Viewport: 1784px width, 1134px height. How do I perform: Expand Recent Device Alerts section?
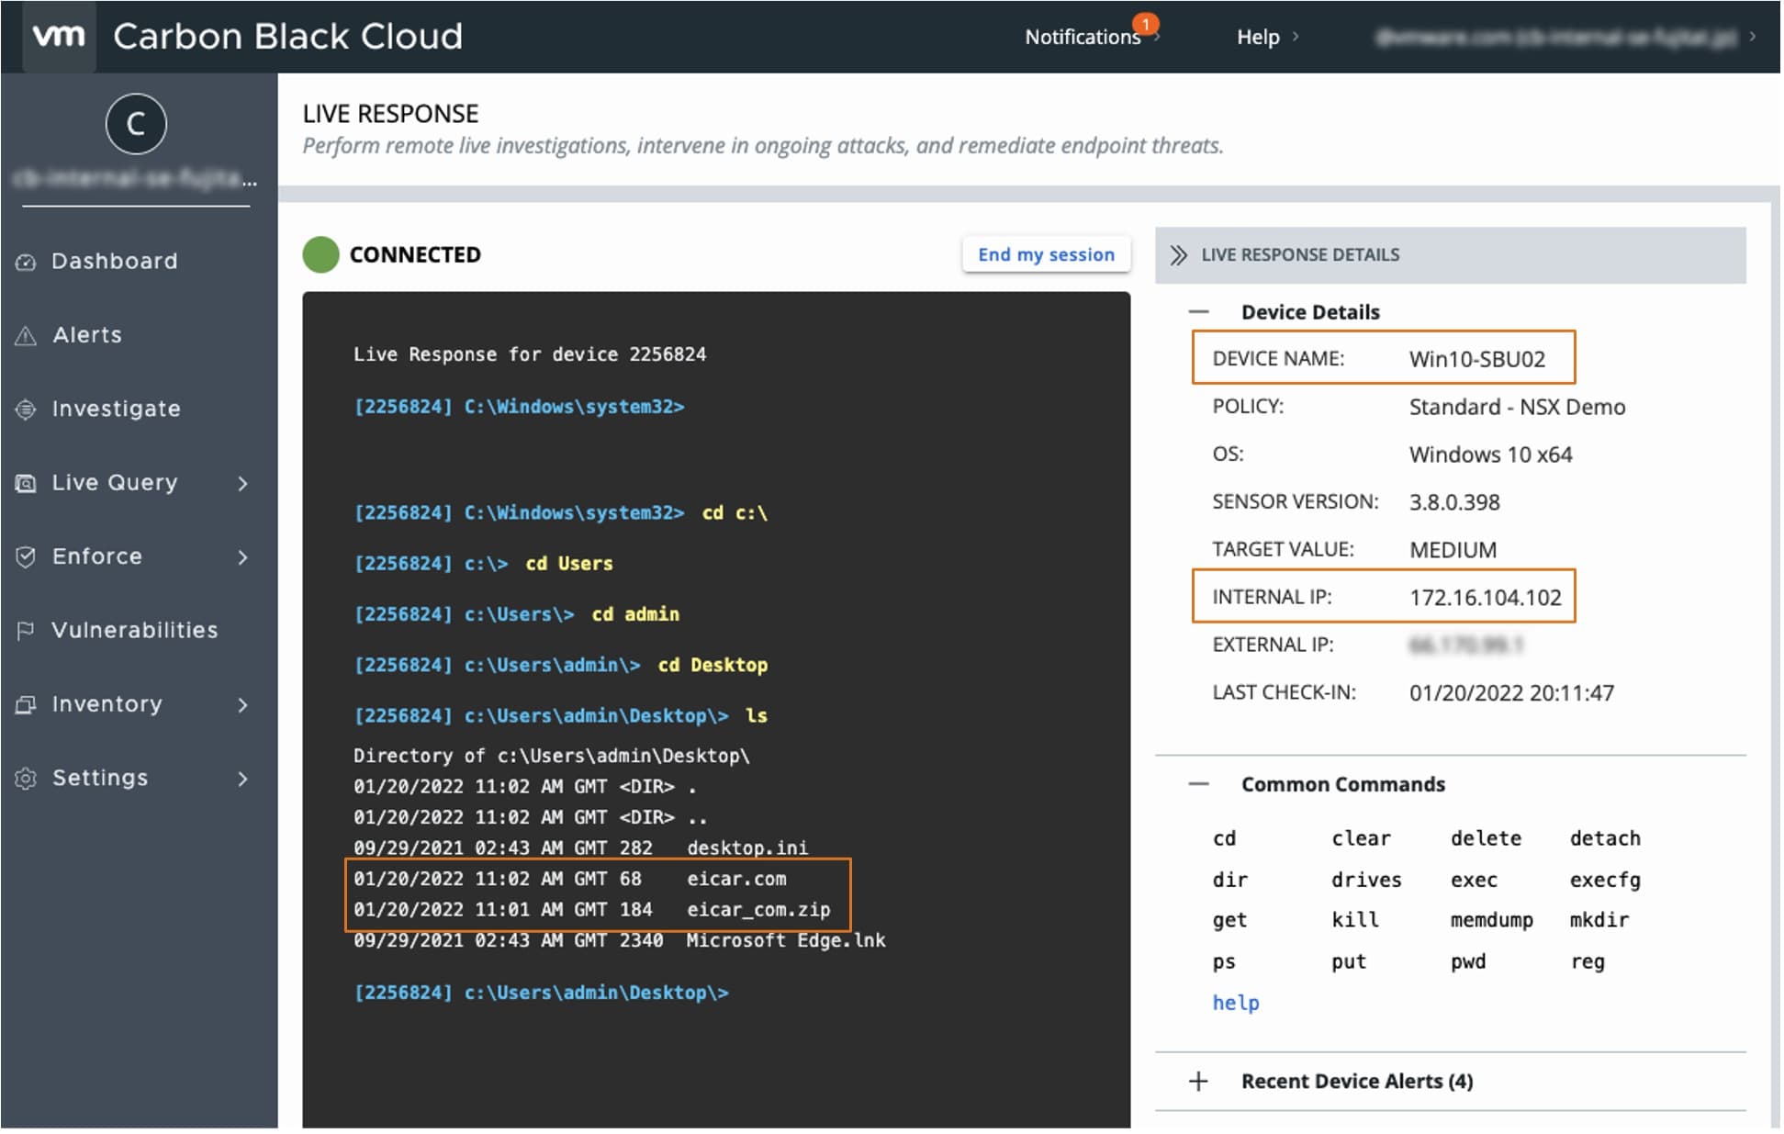tap(1200, 1082)
